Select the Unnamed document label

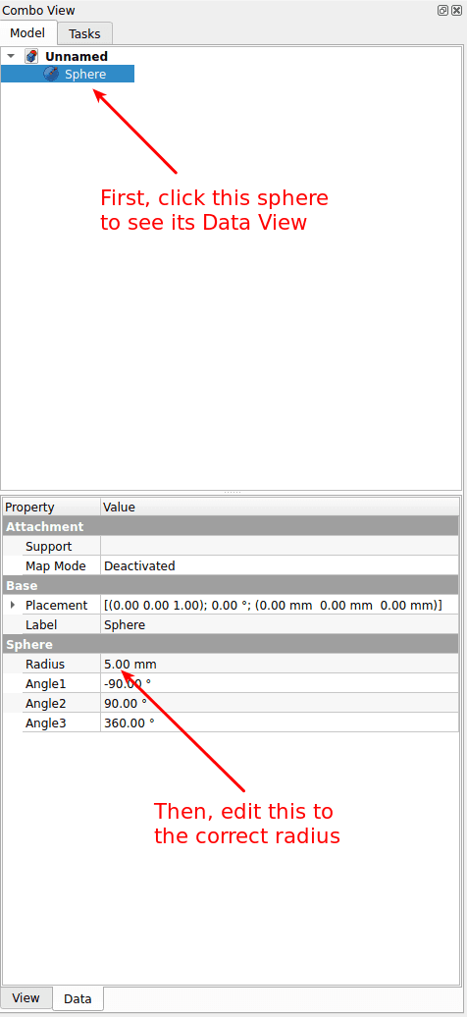(x=77, y=56)
